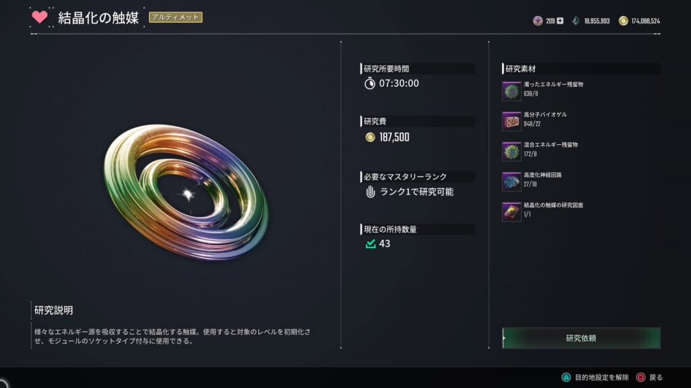Screen dimensions: 691x388
Task: Select 濁ったエネルギー残留物 material thumbnail
Action: 512,91
